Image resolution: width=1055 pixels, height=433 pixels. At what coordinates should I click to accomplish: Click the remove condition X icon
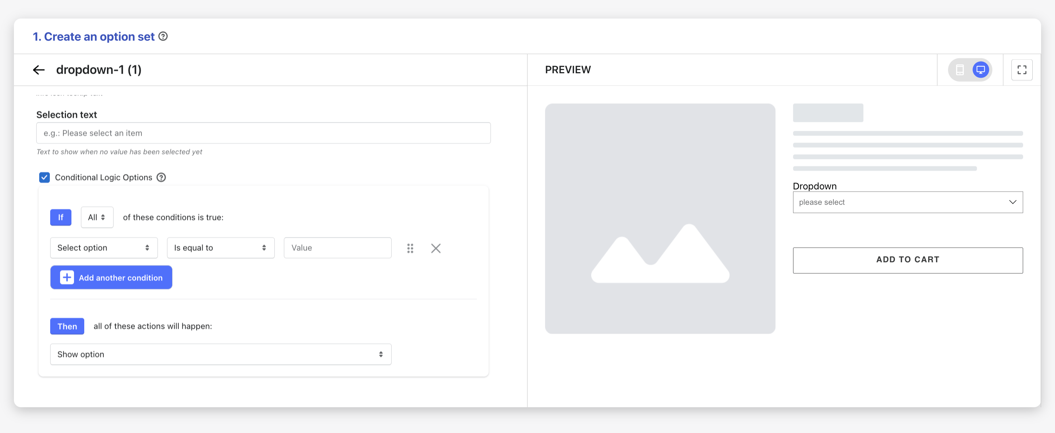(436, 247)
